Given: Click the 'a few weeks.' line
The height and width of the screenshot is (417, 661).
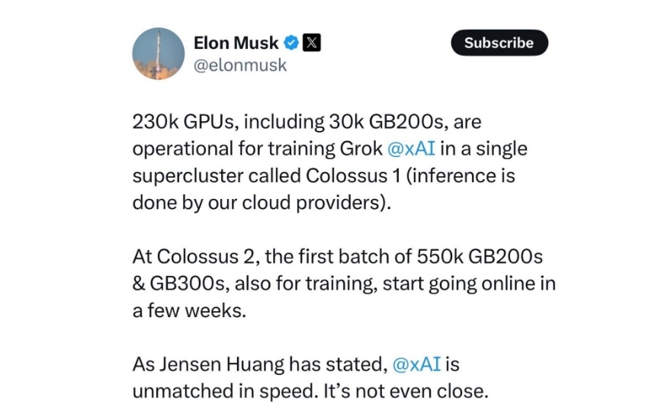Looking at the screenshot, I should 189,311.
